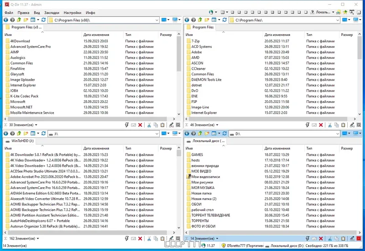Open the Закладки menu

click(52, 13)
